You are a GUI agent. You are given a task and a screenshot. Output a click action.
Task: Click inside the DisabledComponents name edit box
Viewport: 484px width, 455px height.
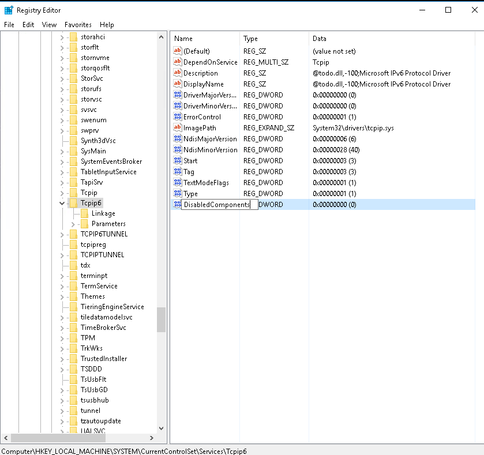click(217, 205)
